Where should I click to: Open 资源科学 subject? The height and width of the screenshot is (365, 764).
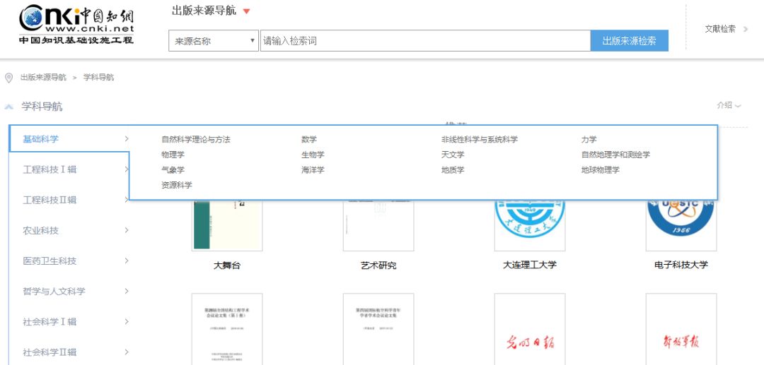[x=177, y=185]
